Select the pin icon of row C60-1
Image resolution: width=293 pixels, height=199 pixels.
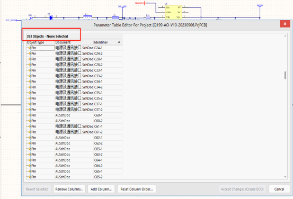coord(29,115)
